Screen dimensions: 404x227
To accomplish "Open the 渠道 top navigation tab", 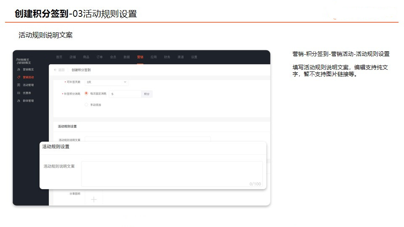I will (181, 57).
